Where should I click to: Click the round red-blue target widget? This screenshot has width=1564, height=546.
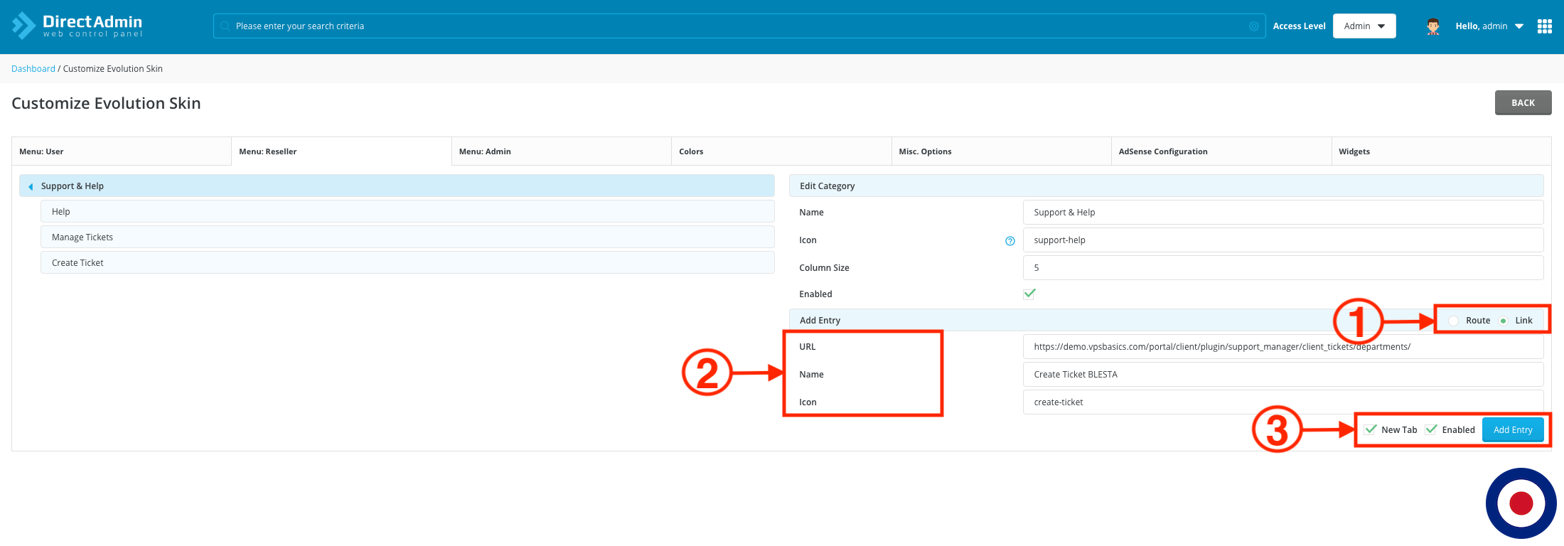tap(1521, 503)
